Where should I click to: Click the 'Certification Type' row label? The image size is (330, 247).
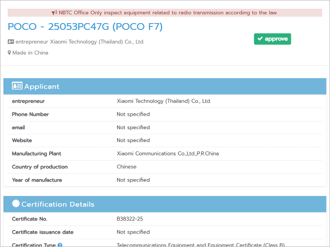pyautogui.click(x=34, y=245)
